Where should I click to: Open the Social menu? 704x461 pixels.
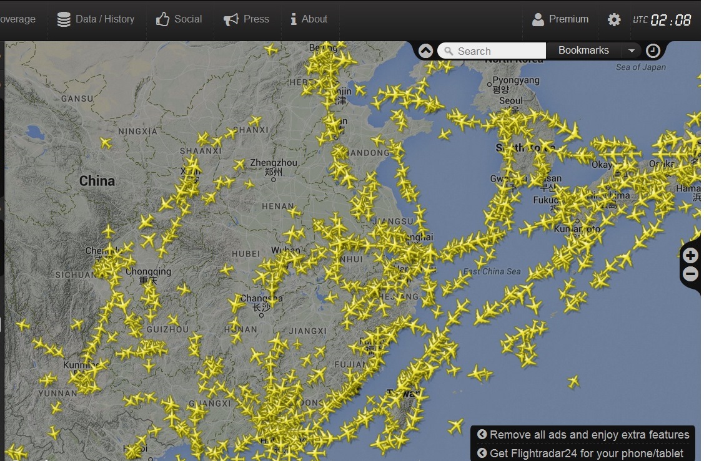(179, 19)
